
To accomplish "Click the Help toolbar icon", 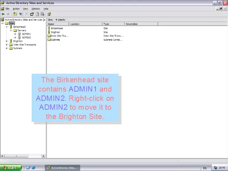I will (x=49, y=14).
